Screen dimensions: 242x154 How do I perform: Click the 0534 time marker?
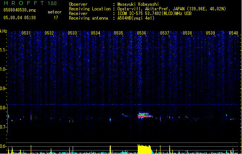(x=95, y=33)
